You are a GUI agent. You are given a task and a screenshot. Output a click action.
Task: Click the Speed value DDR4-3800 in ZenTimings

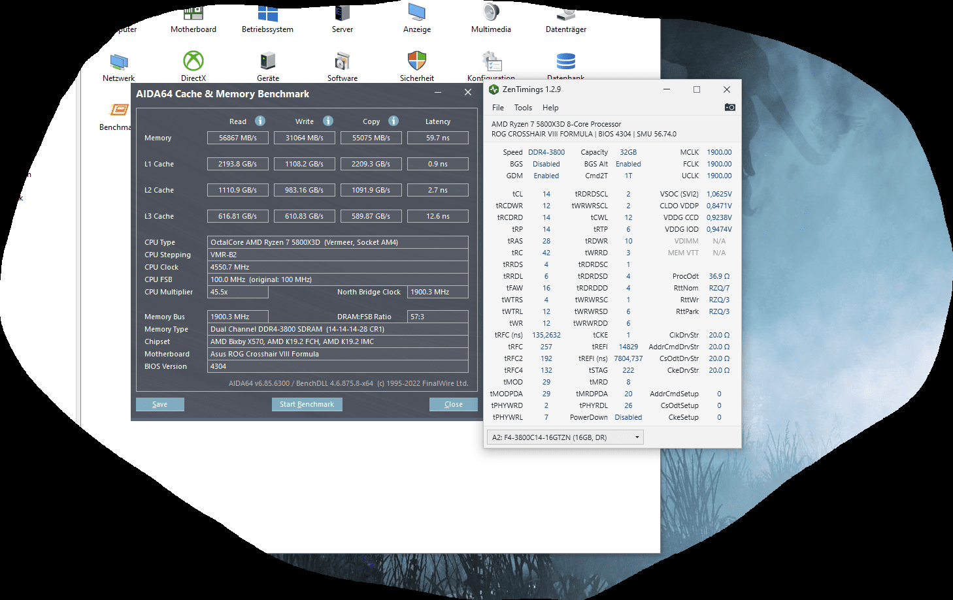[x=546, y=152]
